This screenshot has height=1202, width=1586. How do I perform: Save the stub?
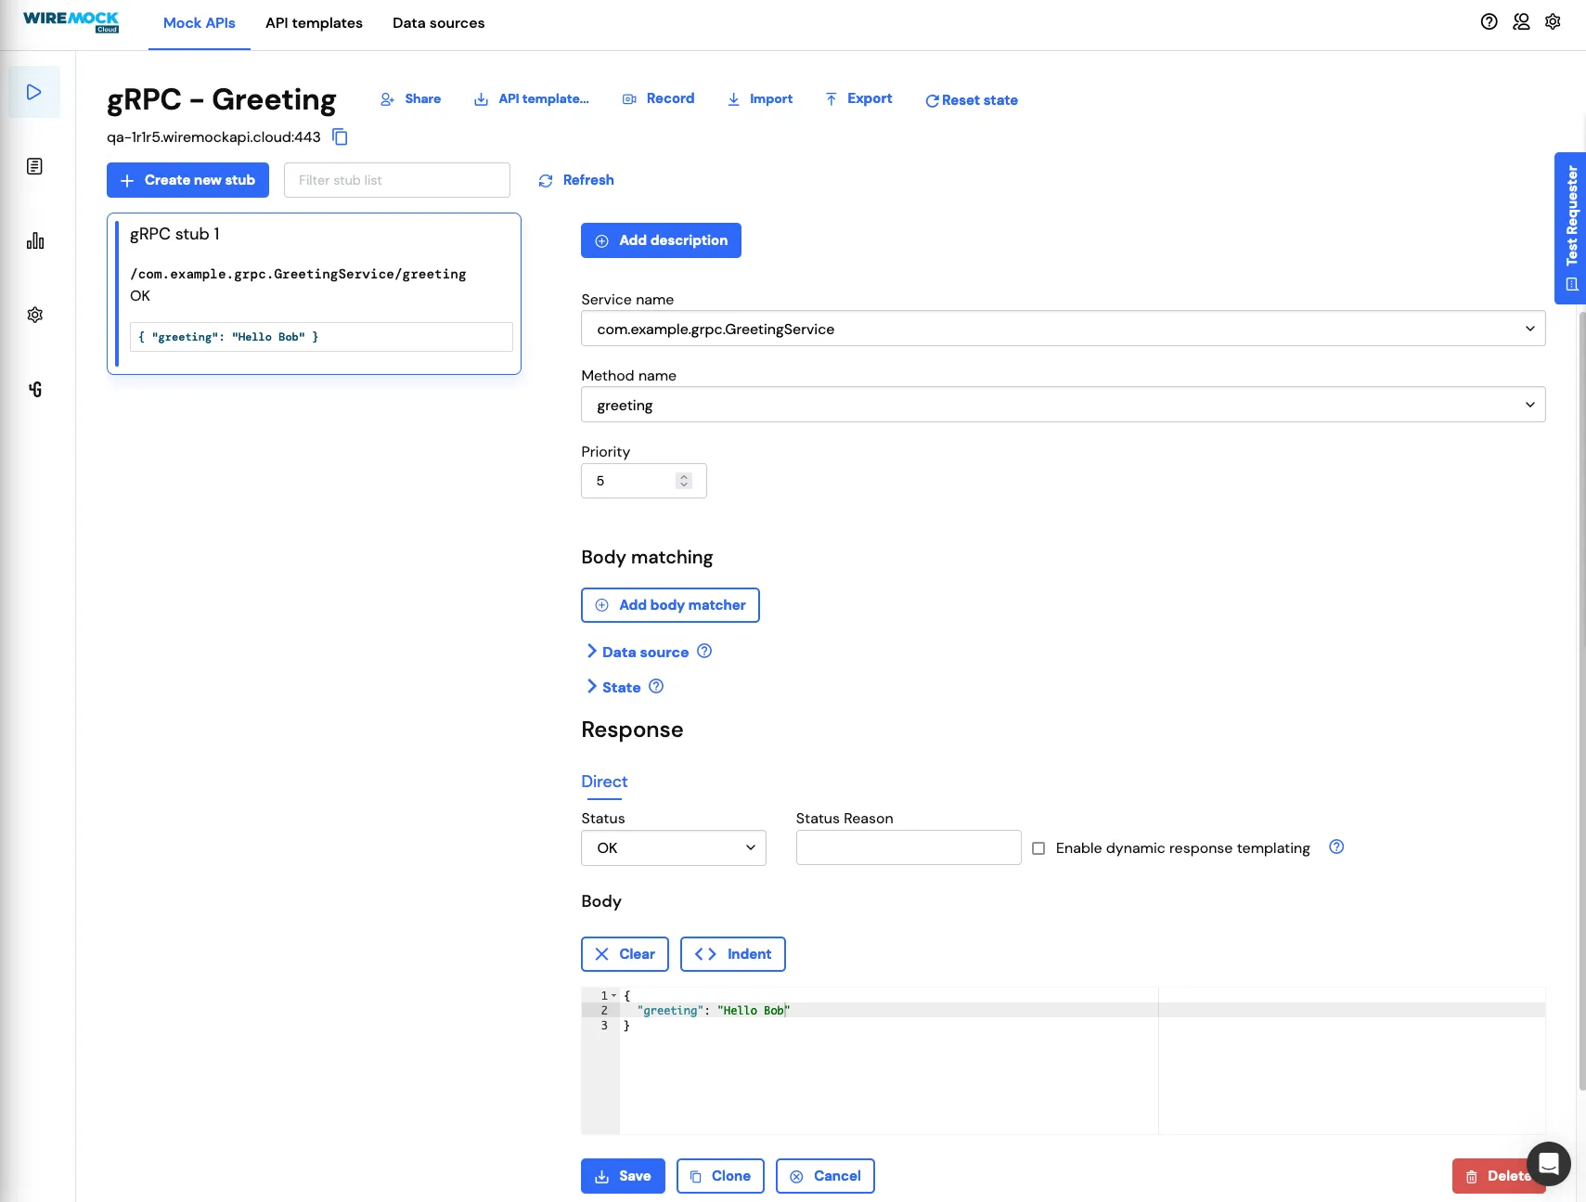coord(623,1176)
